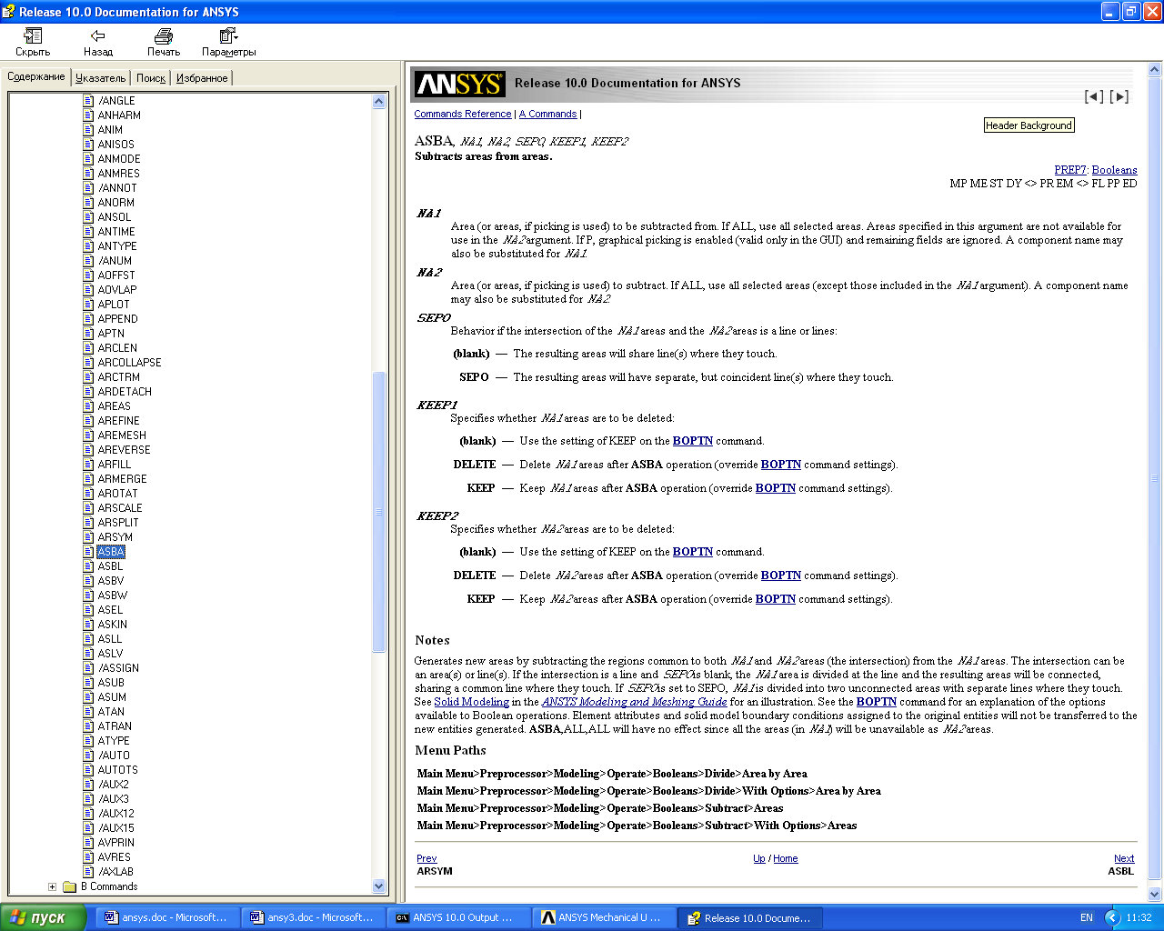Expand the B Commands tree node

point(52,886)
